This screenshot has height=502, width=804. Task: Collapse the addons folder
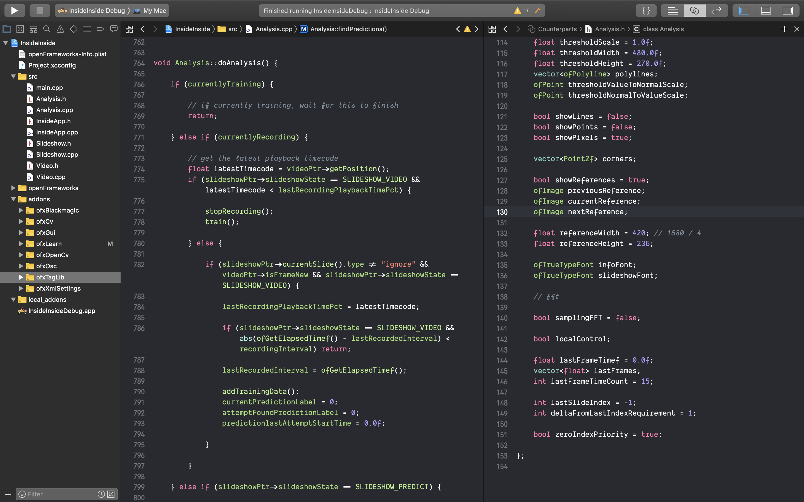coord(13,199)
